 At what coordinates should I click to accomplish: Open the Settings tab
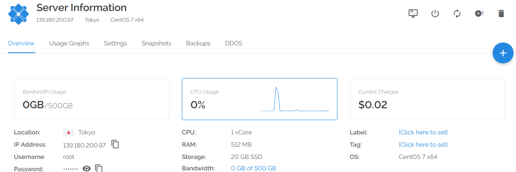coord(115,43)
